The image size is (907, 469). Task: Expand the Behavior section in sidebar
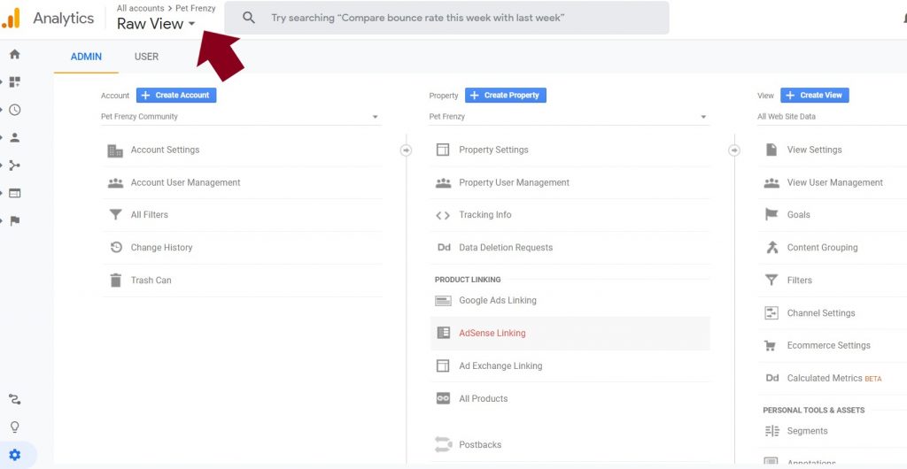pos(2,193)
